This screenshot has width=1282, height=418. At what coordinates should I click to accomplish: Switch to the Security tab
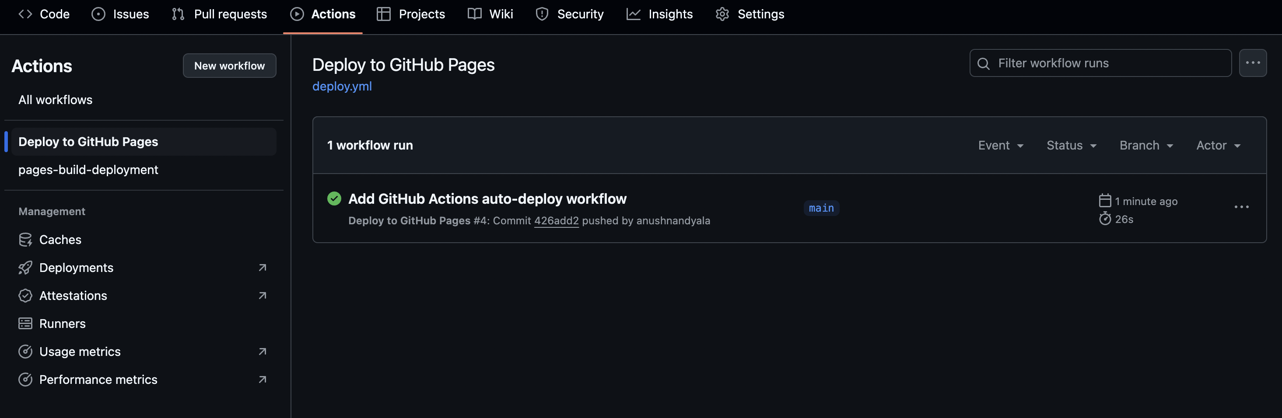click(569, 14)
